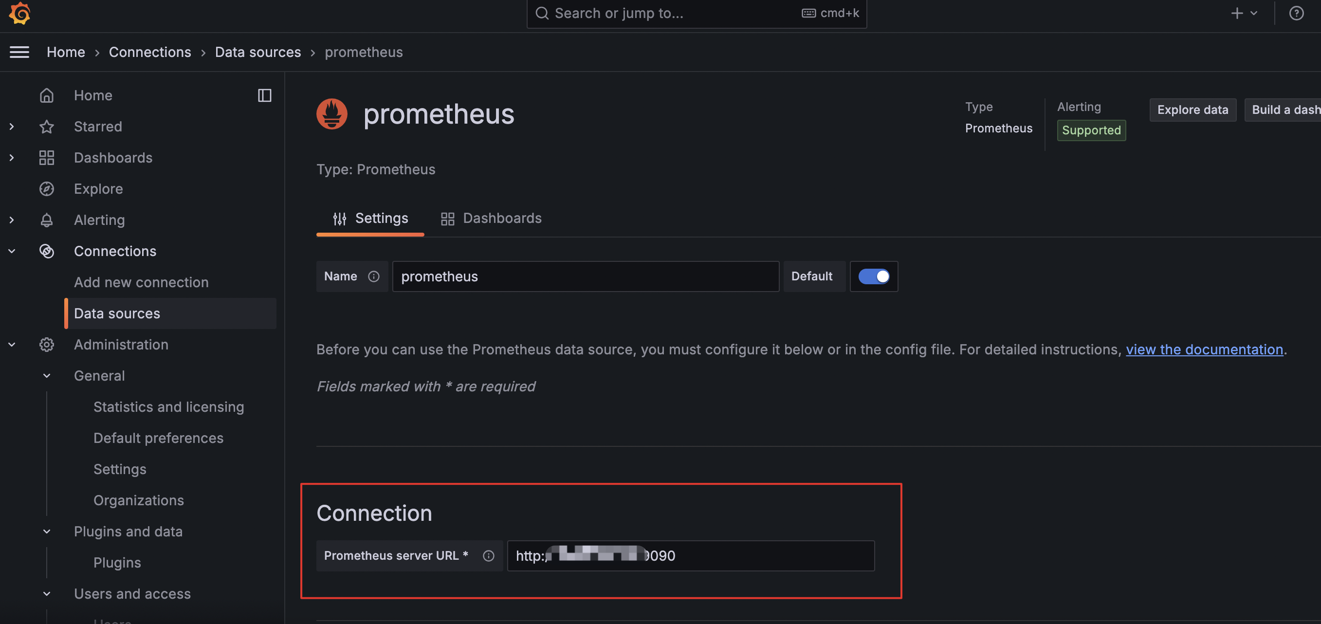Open the view the documentation link

tap(1204, 349)
